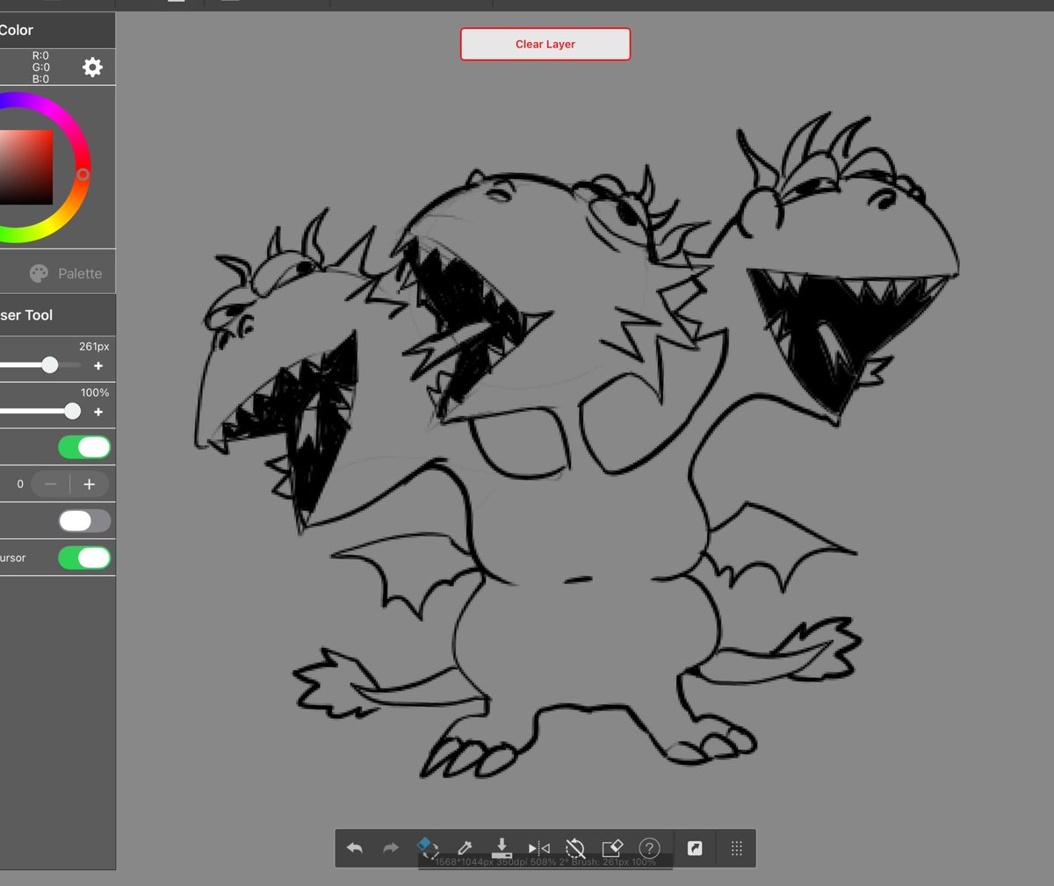Increase the 0 value with plus
This screenshot has width=1054, height=886.
point(89,484)
